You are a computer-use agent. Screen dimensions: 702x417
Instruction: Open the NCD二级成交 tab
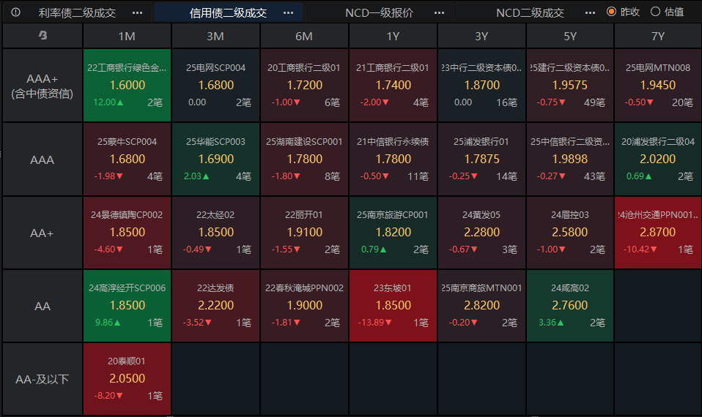(530, 12)
